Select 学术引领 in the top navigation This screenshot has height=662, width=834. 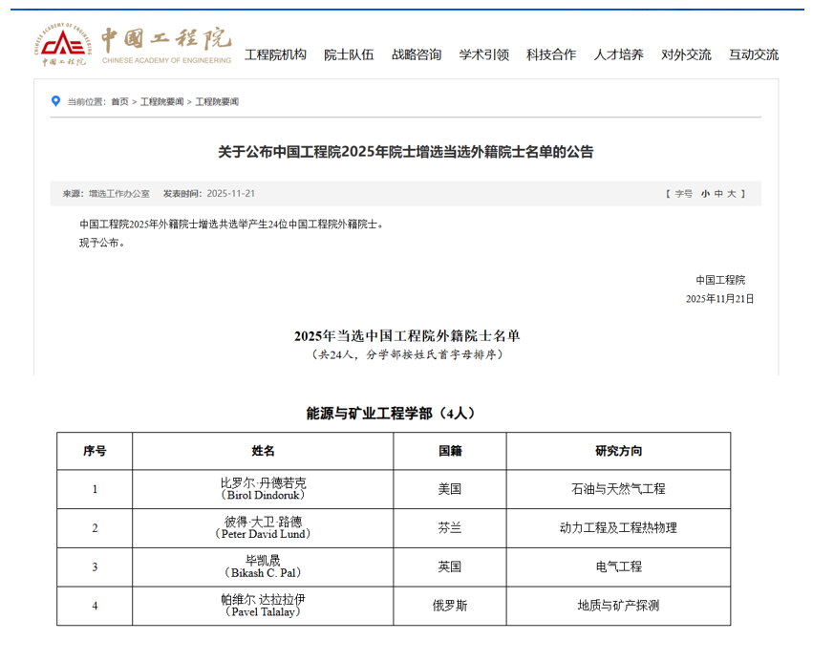[x=483, y=54]
